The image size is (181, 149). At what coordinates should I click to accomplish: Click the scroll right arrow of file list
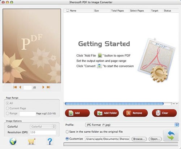tap(177, 104)
